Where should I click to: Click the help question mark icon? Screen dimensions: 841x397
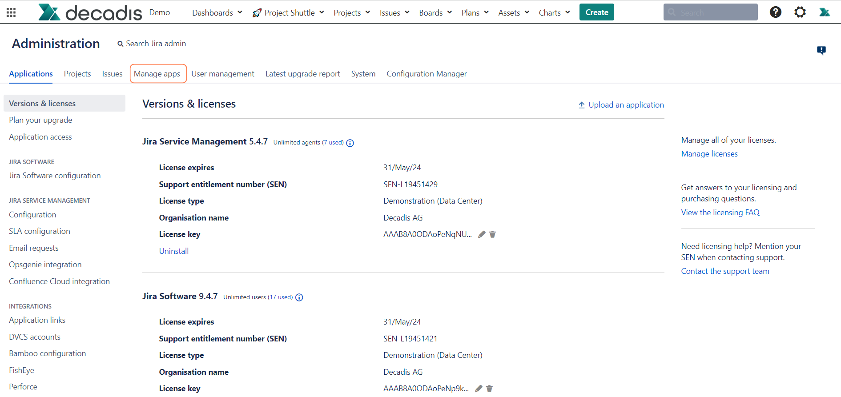pyautogui.click(x=775, y=12)
